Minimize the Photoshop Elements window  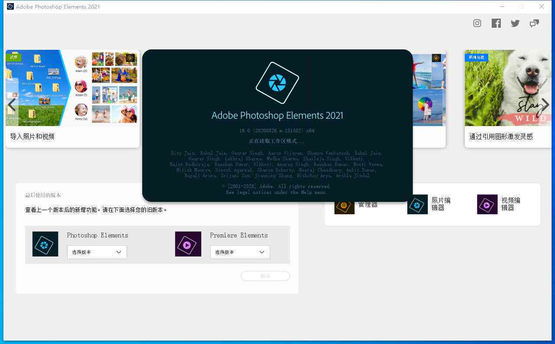[x=502, y=6]
